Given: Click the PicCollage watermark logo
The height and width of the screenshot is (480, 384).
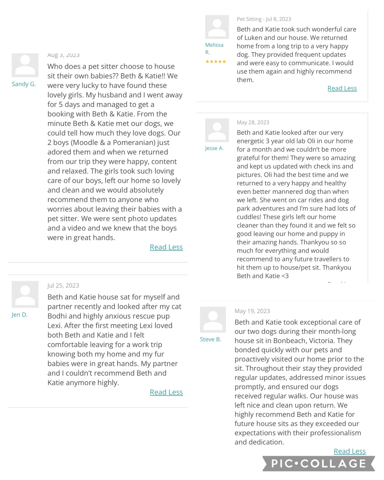Looking at the screenshot, I should tap(319, 463).
